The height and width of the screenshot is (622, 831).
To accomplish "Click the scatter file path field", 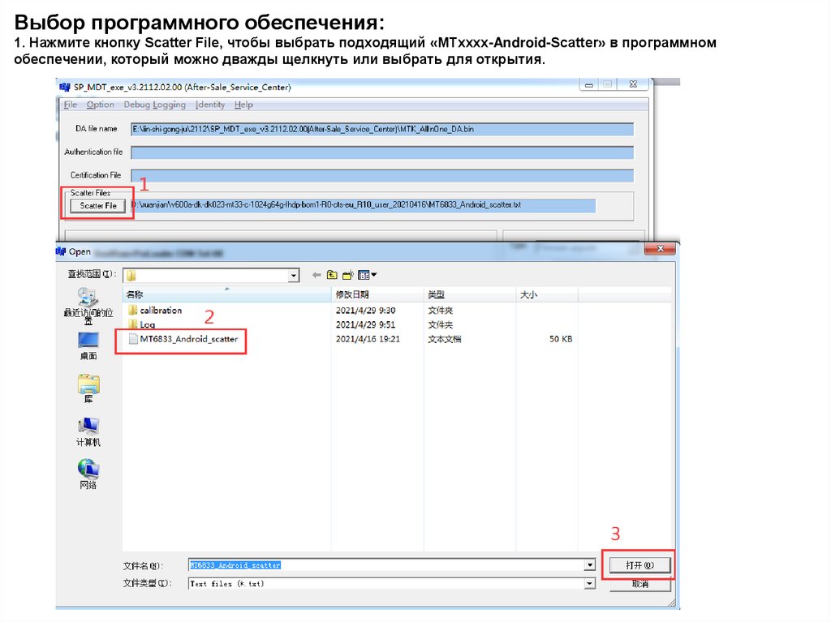I will pos(363,205).
